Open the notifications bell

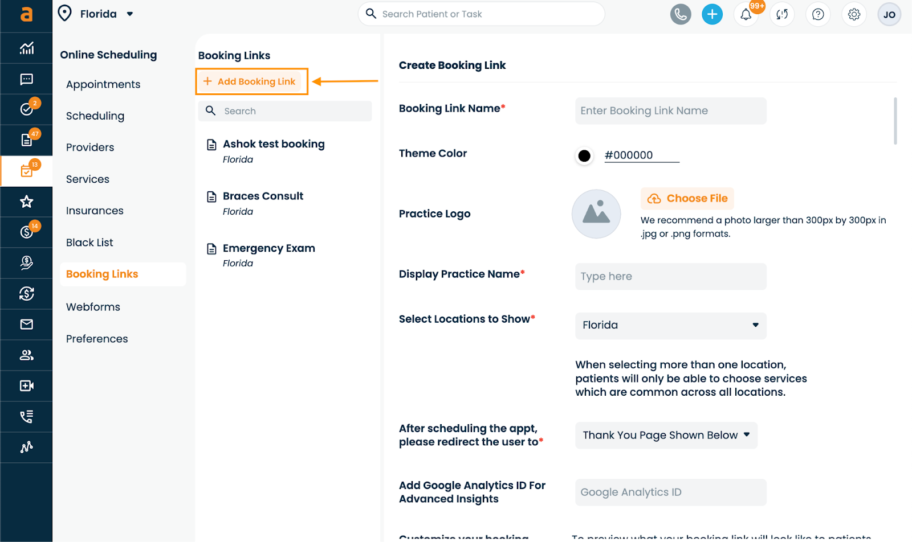746,15
